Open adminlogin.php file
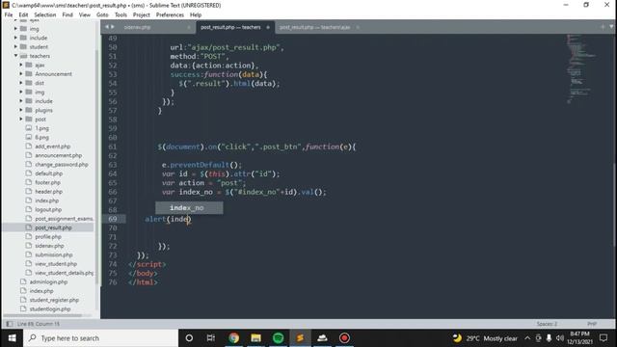Viewport: 617px width, 347px height. pyautogui.click(x=48, y=282)
